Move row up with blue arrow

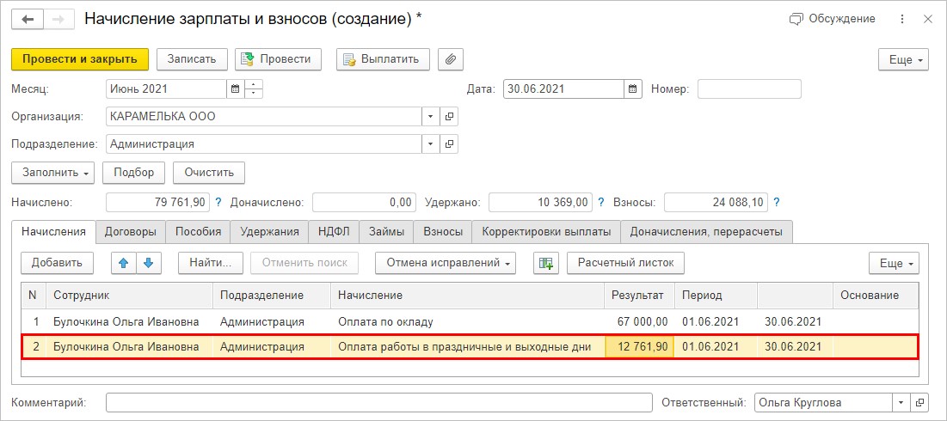point(124,263)
